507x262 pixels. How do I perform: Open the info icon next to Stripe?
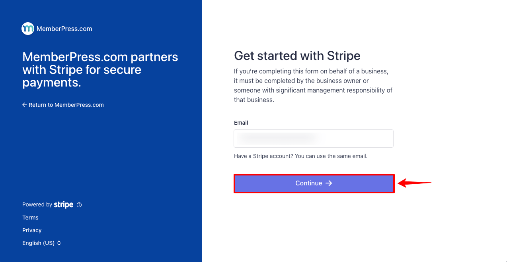click(79, 205)
